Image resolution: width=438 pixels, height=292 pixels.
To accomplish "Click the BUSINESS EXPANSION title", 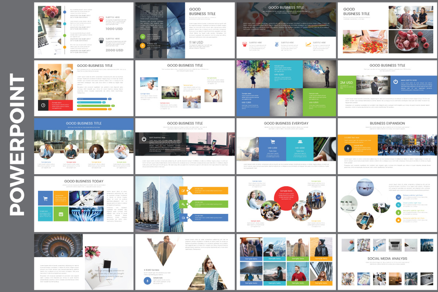I will tap(387, 123).
